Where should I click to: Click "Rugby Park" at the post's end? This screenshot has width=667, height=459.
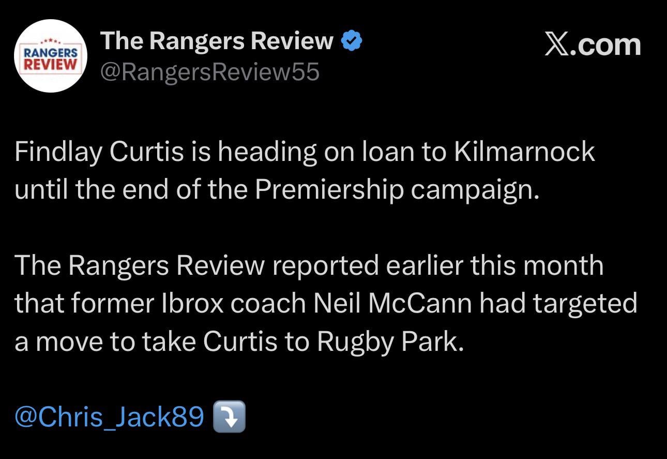point(387,342)
